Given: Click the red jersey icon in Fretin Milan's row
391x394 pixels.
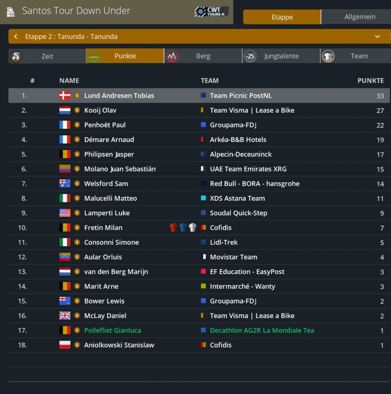Looking at the screenshot, I should coord(173,228).
